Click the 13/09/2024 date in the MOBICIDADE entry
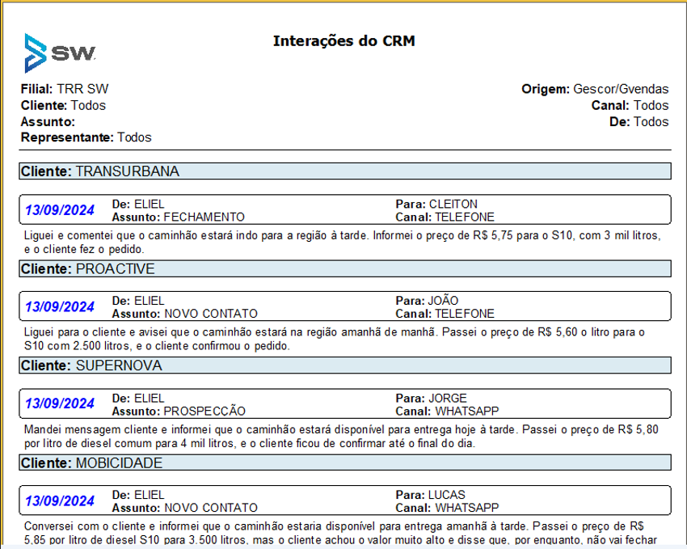The width and height of the screenshot is (687, 549). click(x=60, y=500)
